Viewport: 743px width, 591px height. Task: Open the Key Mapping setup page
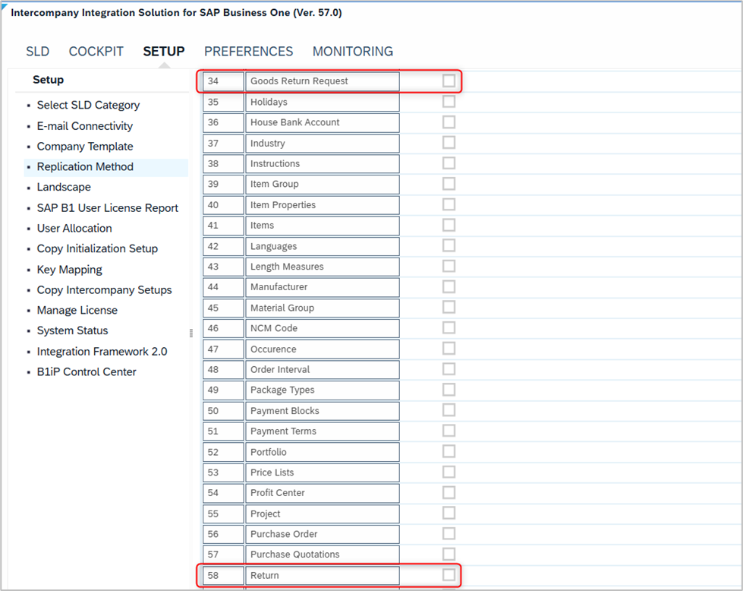pos(69,270)
